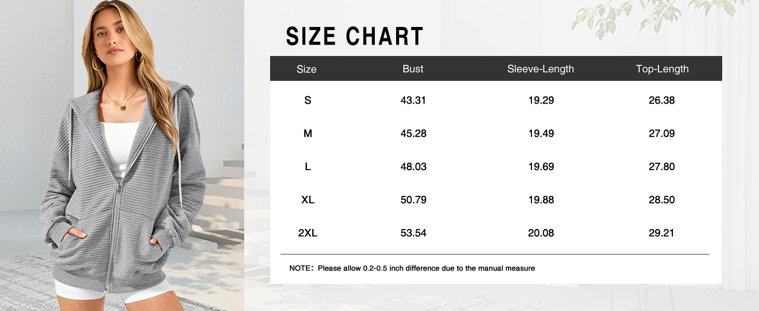Click the top length value 26.38
Screen dimensions: 759x311
coord(662,101)
